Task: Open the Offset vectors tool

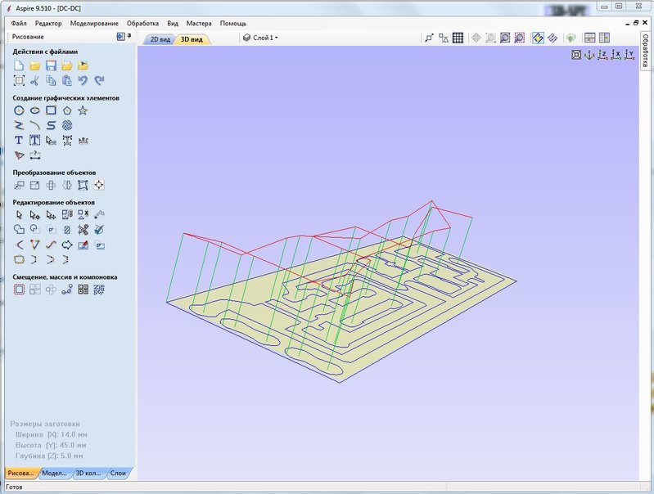Action: tap(20, 290)
